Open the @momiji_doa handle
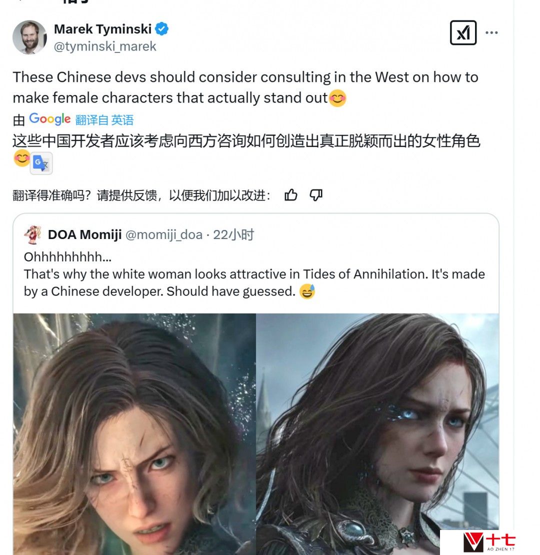 pos(164,234)
